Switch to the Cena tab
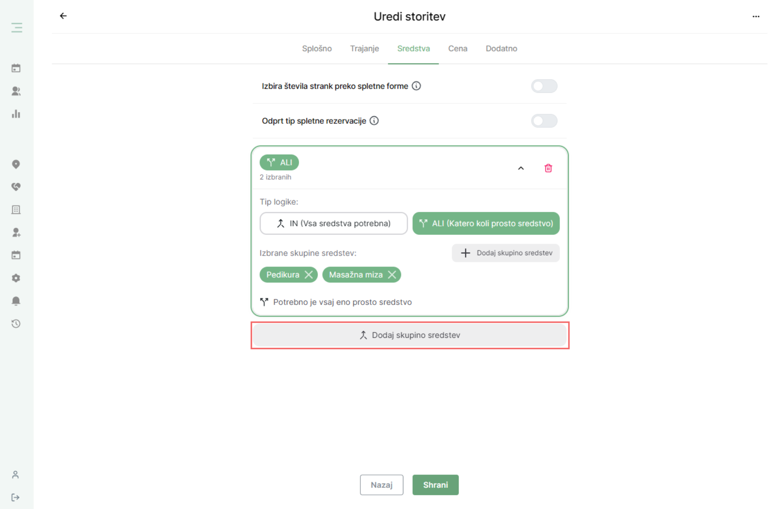This screenshot has height=509, width=784. (457, 49)
